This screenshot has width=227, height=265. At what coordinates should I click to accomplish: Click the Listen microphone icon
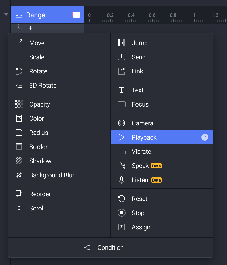coord(122,180)
